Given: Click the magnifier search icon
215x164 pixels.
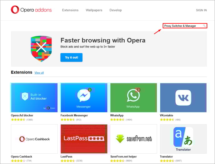Looking at the screenshot, I should point(204,26).
